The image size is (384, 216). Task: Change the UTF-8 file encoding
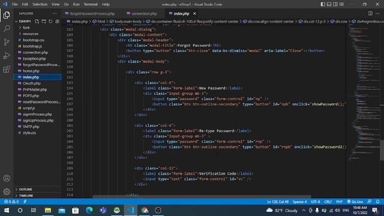click(316, 202)
